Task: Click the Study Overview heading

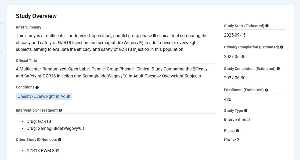Action: point(36,16)
